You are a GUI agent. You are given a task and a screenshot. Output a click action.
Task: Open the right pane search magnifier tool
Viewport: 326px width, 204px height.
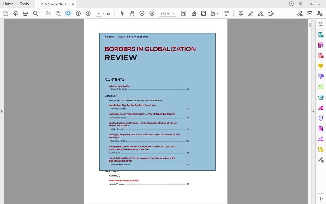pos(321,24)
